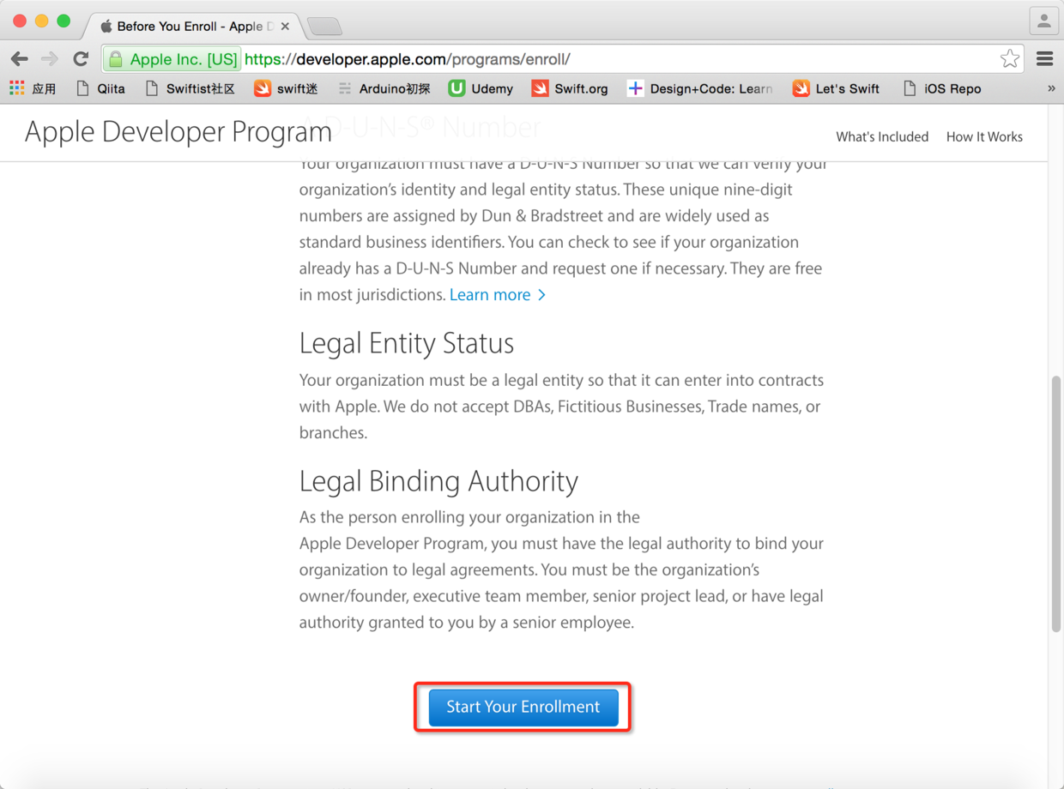
Task: Bookmark this page with the star icon
Action: 1010,59
